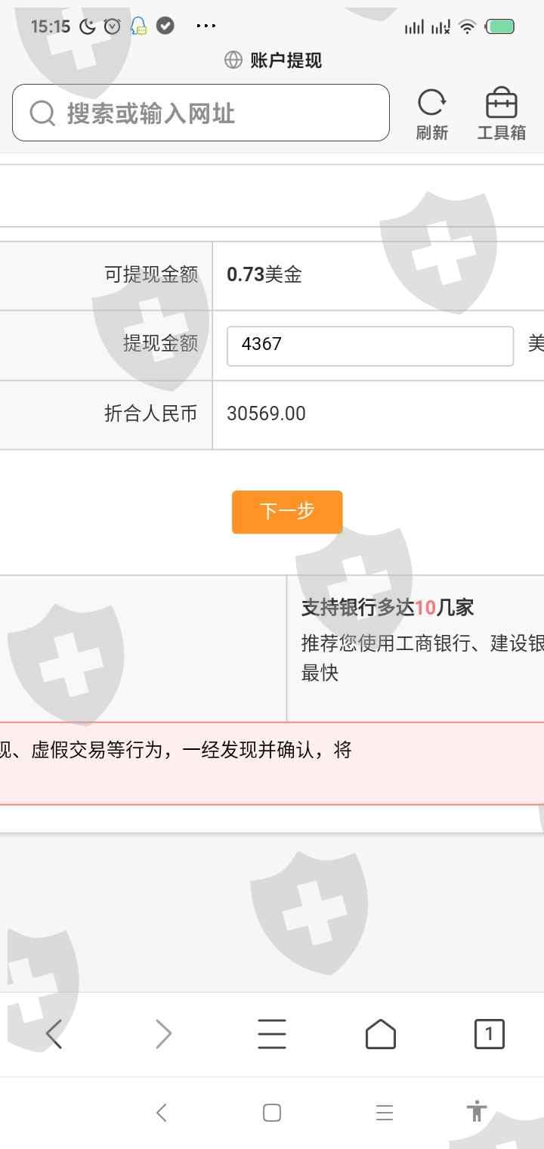Open system recent apps menu button

(x=385, y=1112)
